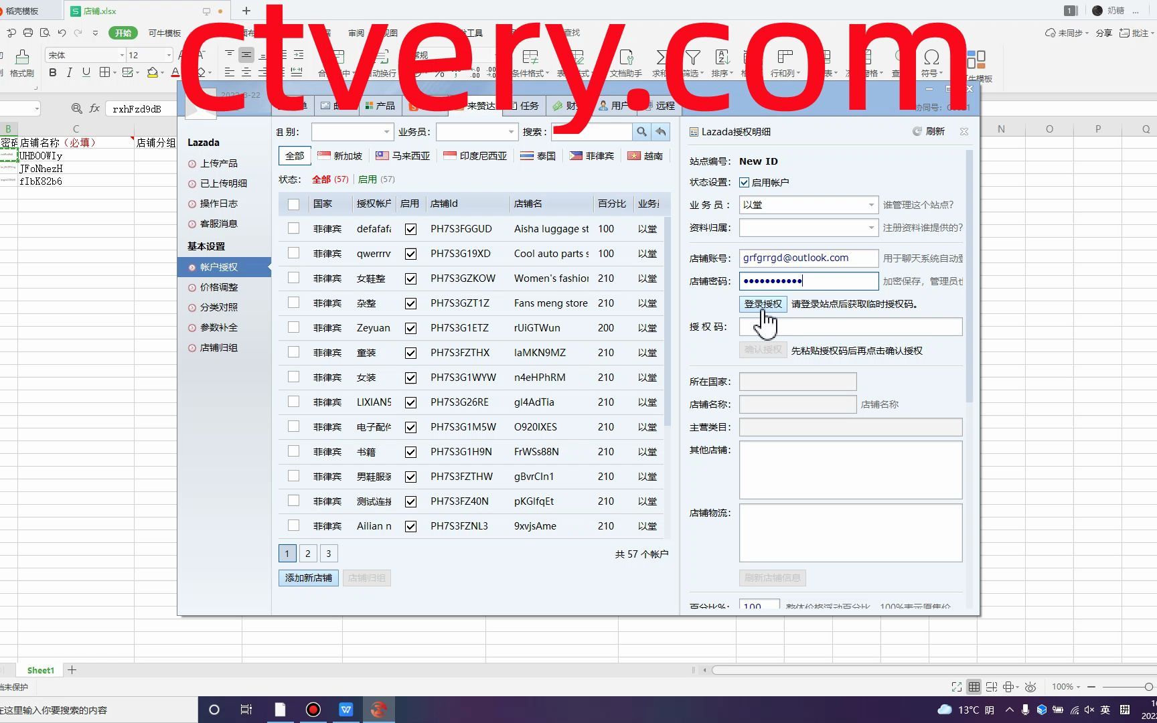The width and height of the screenshot is (1157, 723).
Task: Select the 菲律宾 Philippines country tab
Action: 592,156
